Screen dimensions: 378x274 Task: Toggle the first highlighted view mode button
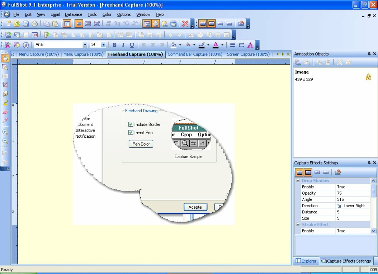pos(79,24)
